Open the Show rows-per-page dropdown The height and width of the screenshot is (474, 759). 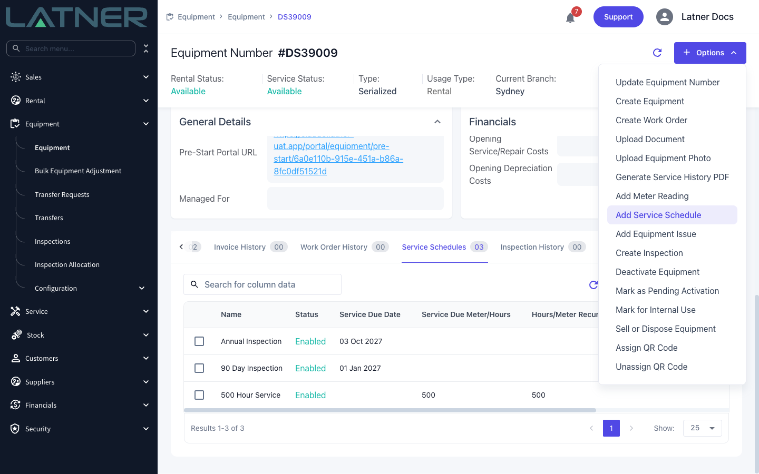click(x=703, y=428)
